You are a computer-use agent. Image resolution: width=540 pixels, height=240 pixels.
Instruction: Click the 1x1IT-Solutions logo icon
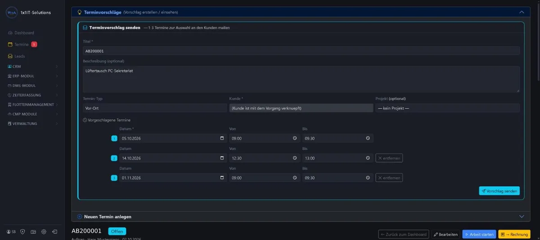point(12,12)
